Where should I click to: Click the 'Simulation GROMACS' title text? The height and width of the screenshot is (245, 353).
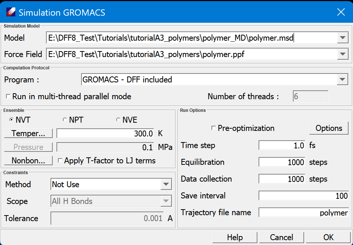62,13
